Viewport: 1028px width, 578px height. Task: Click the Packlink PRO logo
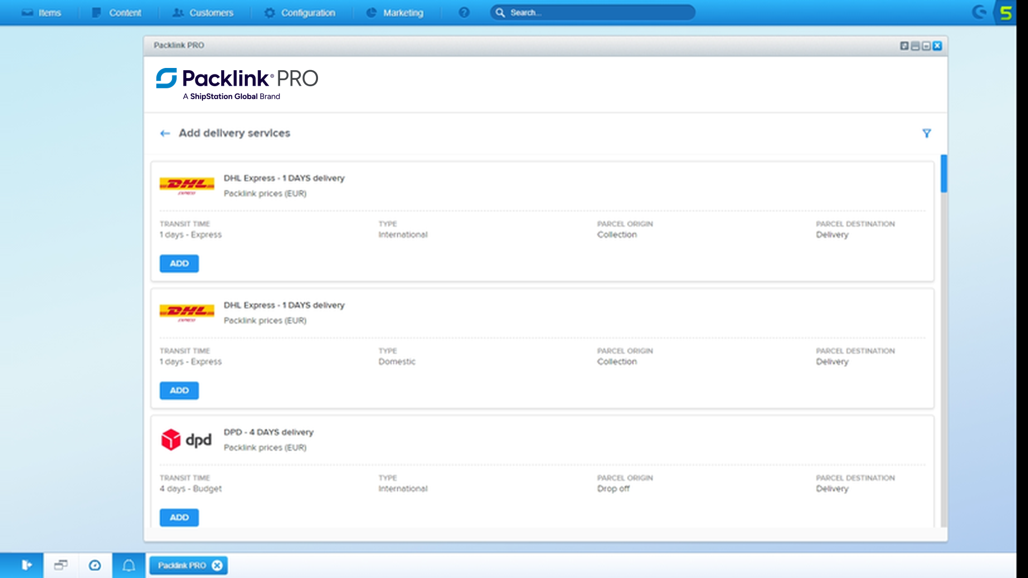[237, 84]
